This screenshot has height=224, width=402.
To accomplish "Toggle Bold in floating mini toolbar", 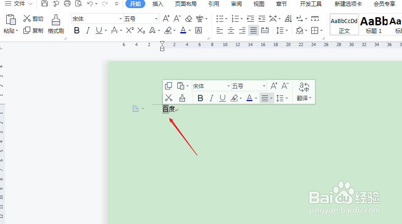I will [x=200, y=98].
